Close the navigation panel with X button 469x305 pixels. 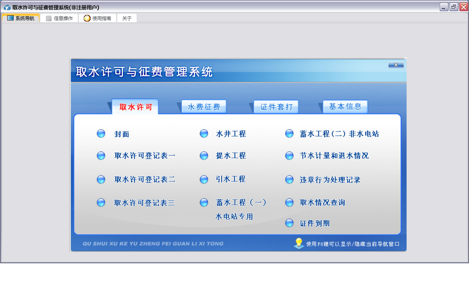coord(396,65)
